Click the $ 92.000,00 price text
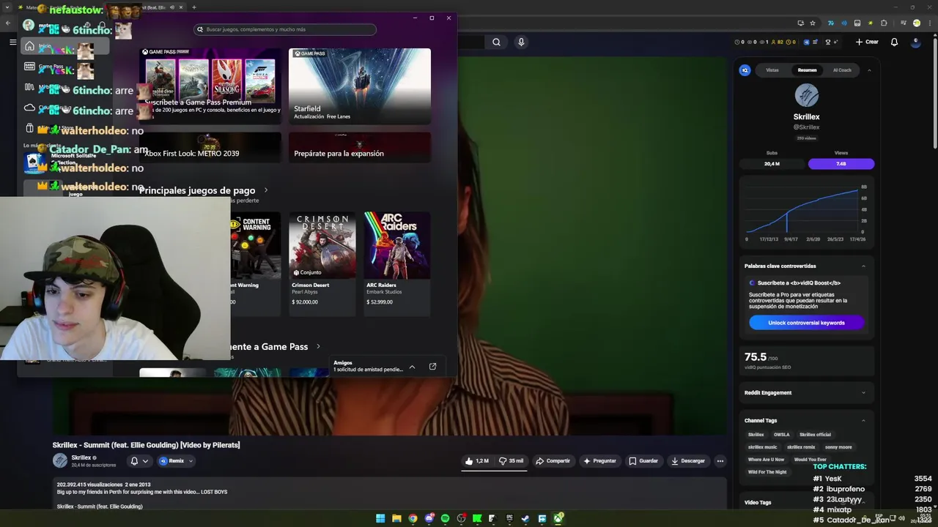Viewport: 938px width, 527px height. tap(305, 302)
